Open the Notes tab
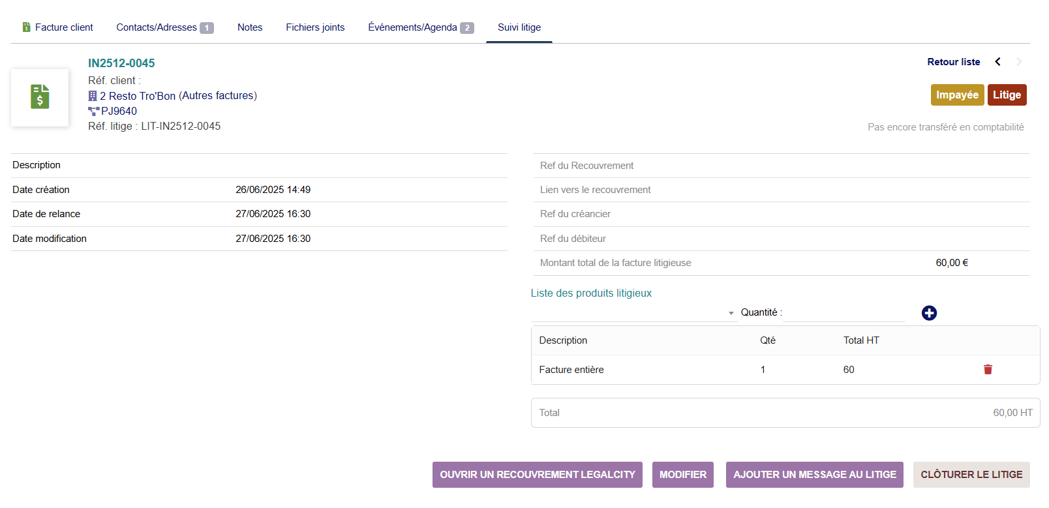1049x508 pixels. click(x=250, y=27)
